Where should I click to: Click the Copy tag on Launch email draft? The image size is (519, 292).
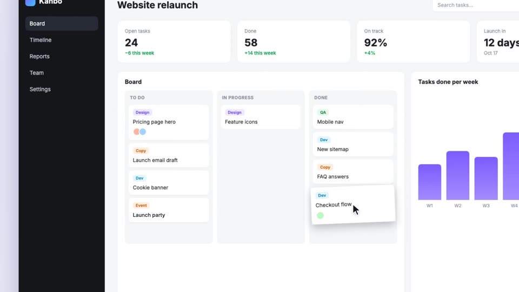[141, 151]
